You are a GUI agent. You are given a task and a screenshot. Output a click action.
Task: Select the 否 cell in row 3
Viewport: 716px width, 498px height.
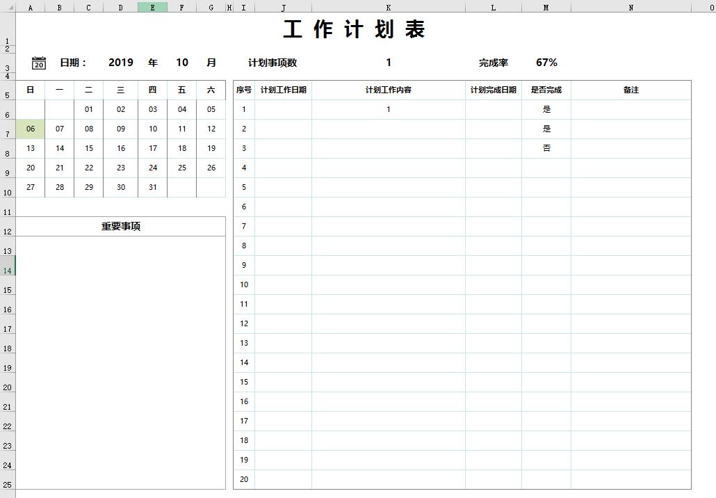pyautogui.click(x=546, y=148)
